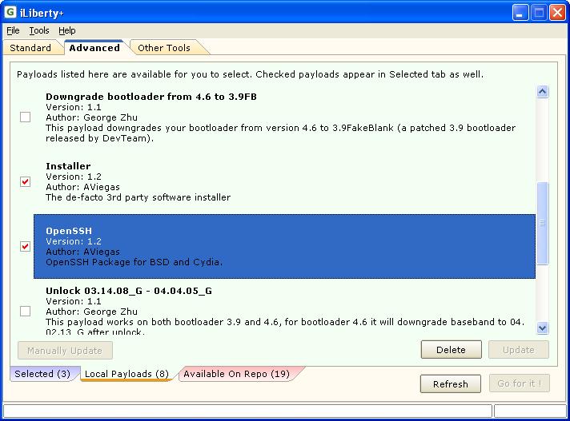Screen dimensions: 570x421
Task: Close the iLiberty+ window
Action: coord(557,13)
